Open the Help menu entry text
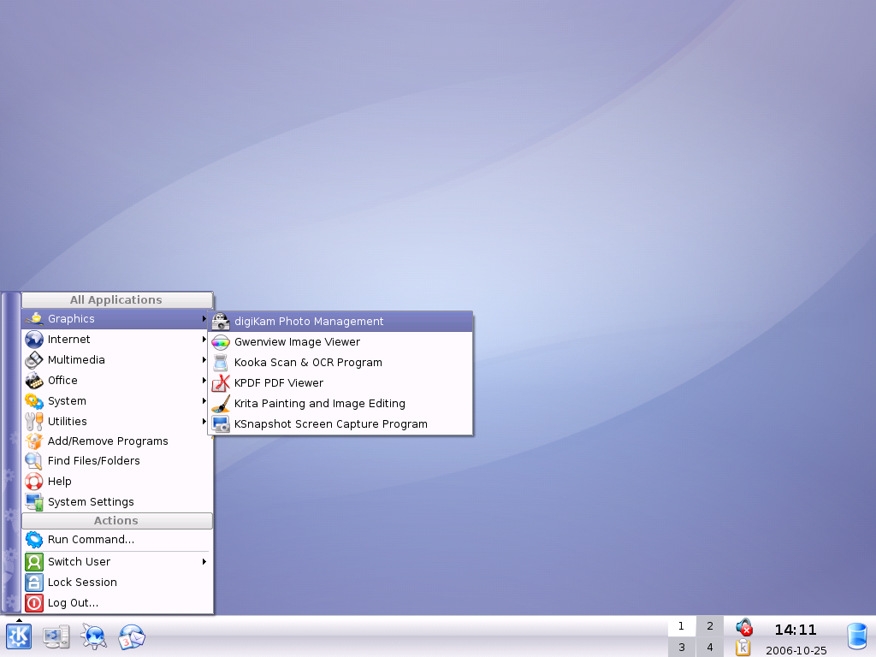 point(60,482)
